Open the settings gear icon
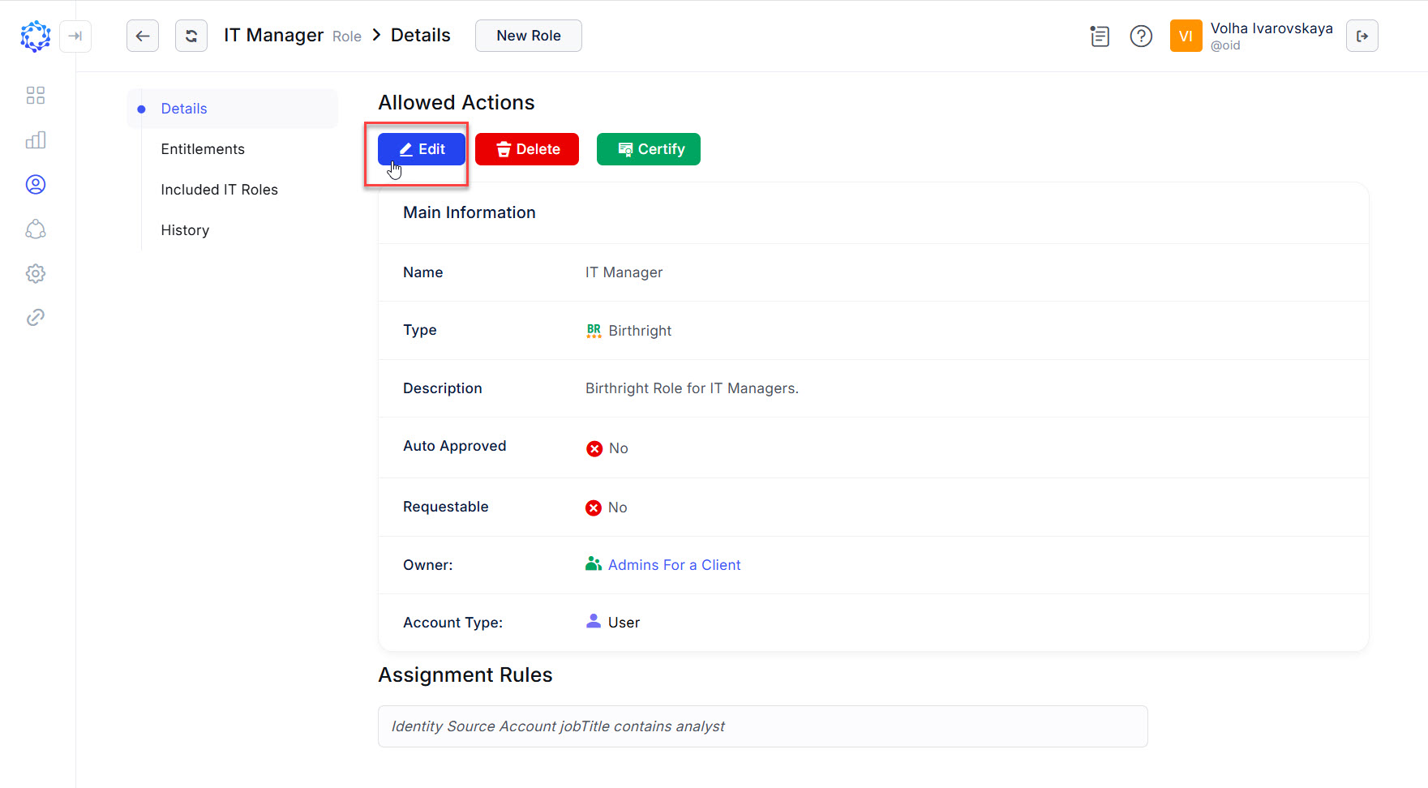The image size is (1428, 788). tap(36, 273)
